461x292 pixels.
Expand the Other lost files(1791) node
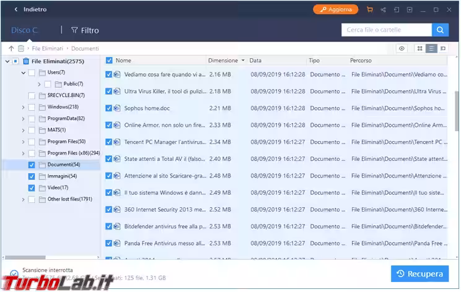click(23, 199)
